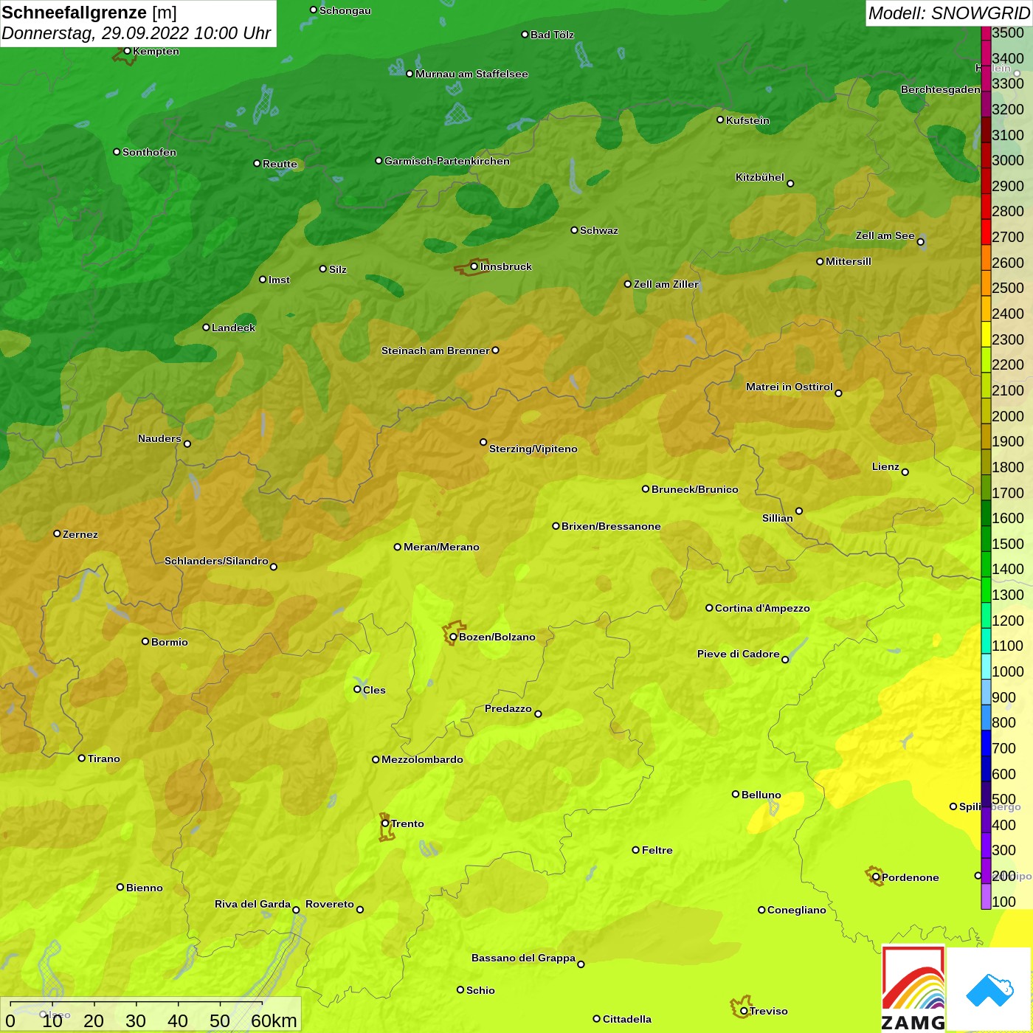This screenshot has width=1033, height=1033.
Task: Click the Bruneck/Brunico label
Action: pyautogui.click(x=695, y=489)
